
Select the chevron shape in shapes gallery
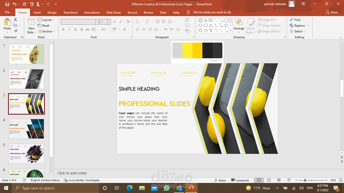point(206,20)
